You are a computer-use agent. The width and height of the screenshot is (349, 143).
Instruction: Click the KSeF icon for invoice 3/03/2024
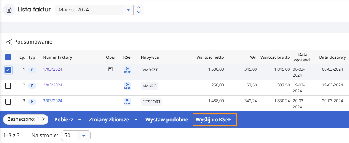pos(127,102)
